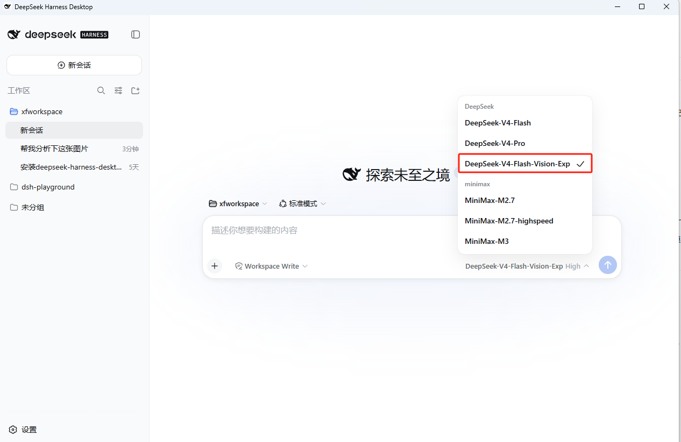Click the 工作区 section label
This screenshot has height=442, width=681.
pos(19,90)
